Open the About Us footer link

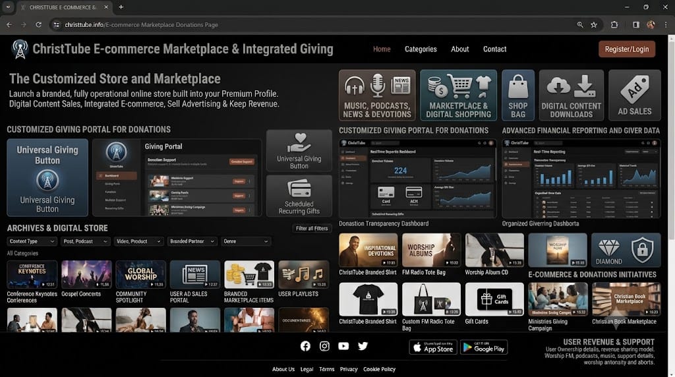tap(283, 369)
